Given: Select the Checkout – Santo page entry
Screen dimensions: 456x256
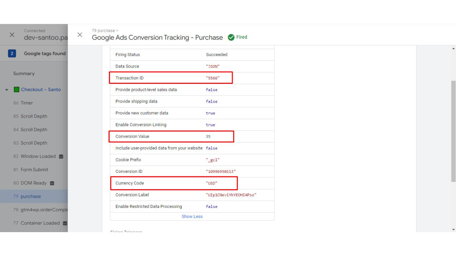Looking at the screenshot, I should point(41,90).
